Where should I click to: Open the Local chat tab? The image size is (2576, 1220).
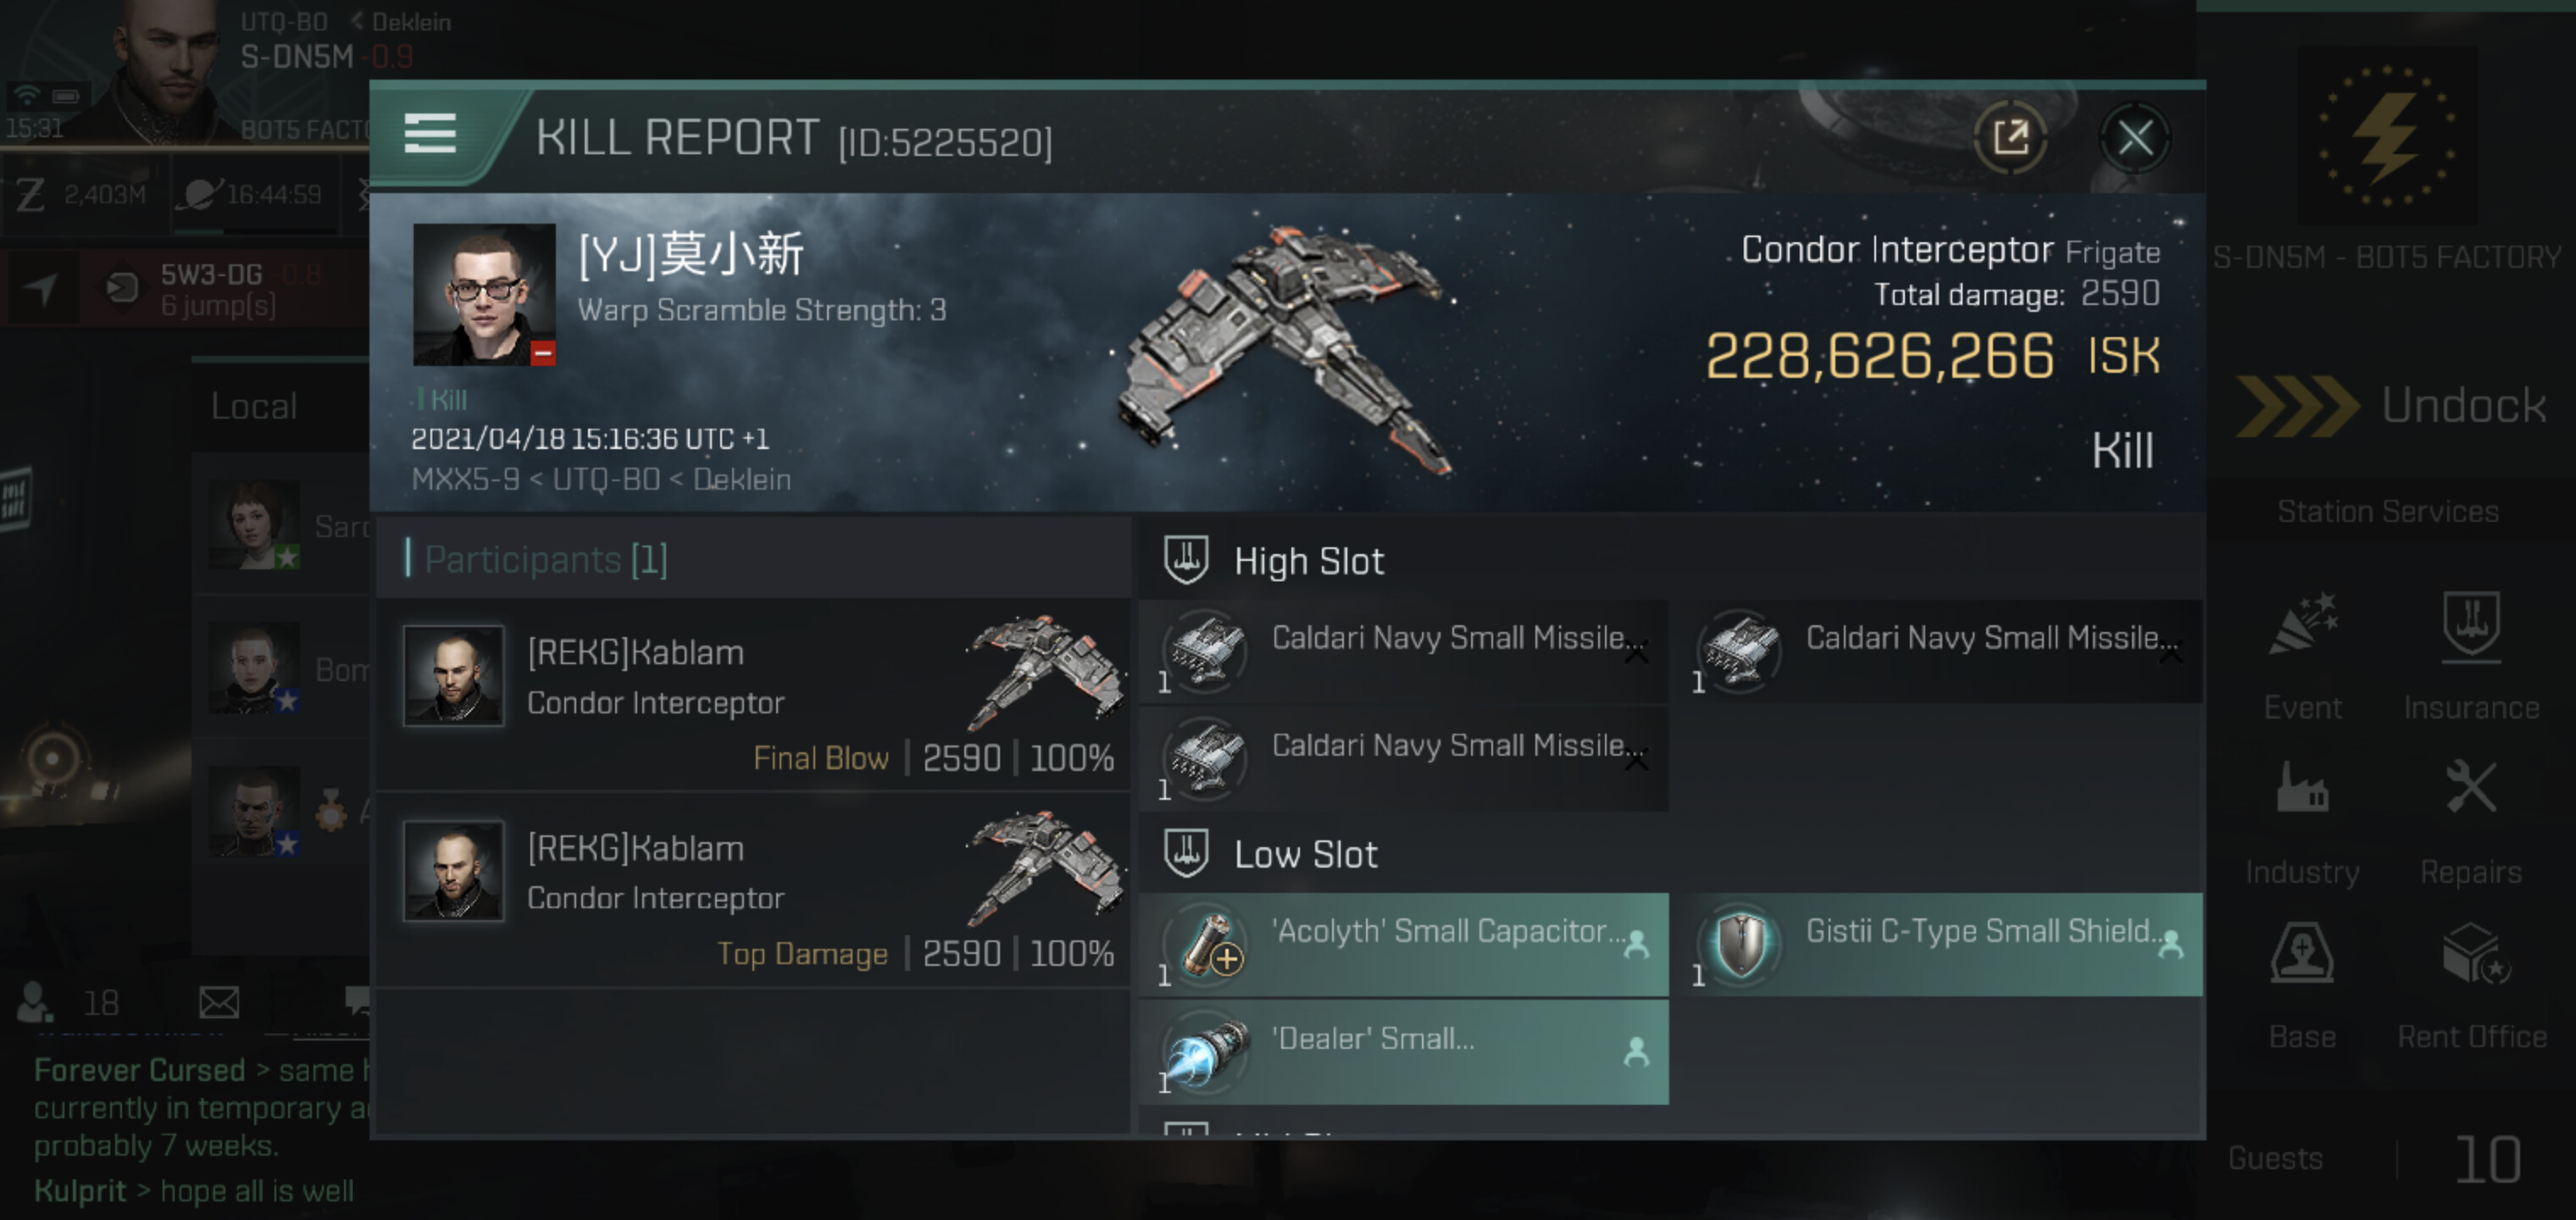[254, 406]
